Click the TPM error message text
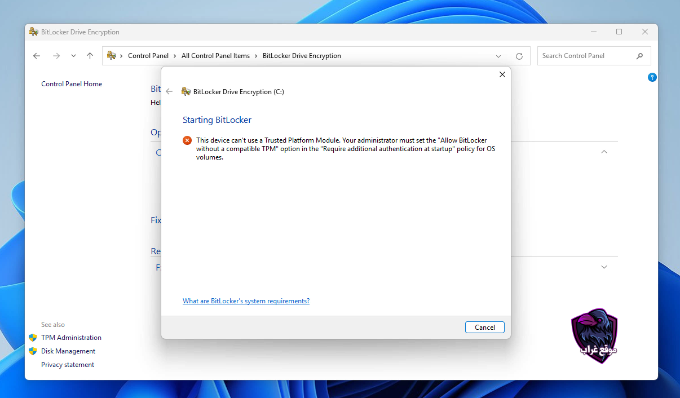The height and width of the screenshot is (398, 680). click(x=346, y=149)
